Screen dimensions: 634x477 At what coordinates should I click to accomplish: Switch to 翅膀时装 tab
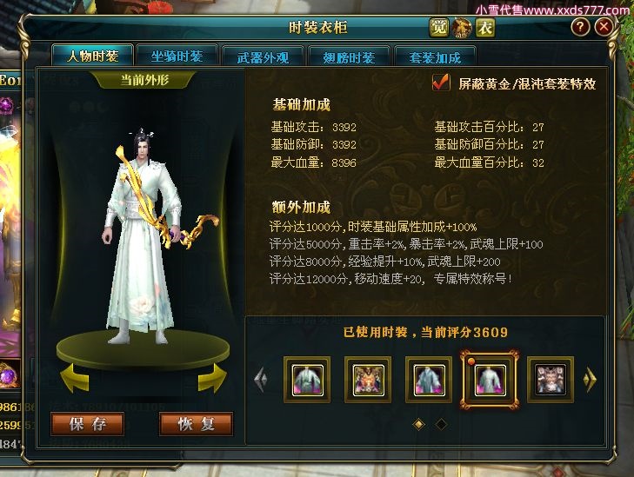click(349, 57)
